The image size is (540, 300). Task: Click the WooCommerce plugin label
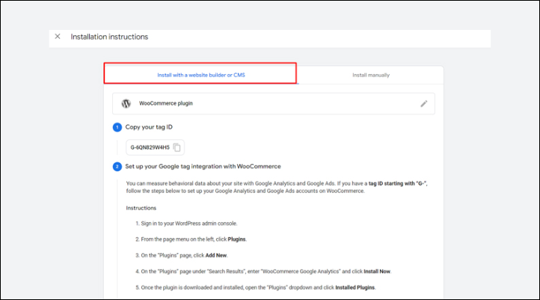(165, 103)
